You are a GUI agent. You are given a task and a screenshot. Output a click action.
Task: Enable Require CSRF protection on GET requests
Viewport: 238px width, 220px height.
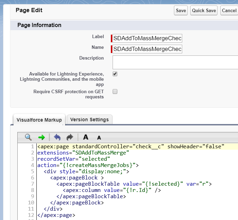click(115, 91)
